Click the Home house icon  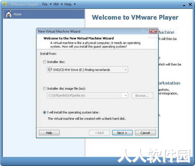[x=9, y=14]
